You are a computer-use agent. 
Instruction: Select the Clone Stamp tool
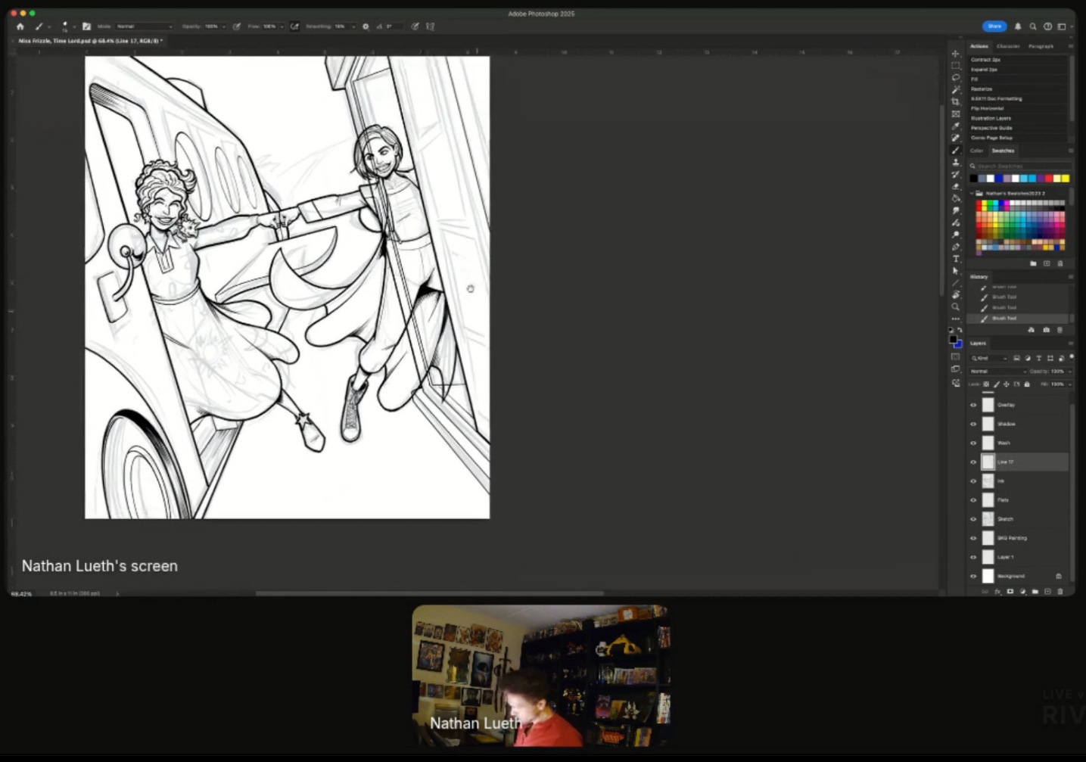point(956,163)
